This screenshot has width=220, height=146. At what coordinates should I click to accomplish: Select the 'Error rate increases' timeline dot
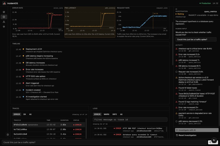(x=23, y=69)
